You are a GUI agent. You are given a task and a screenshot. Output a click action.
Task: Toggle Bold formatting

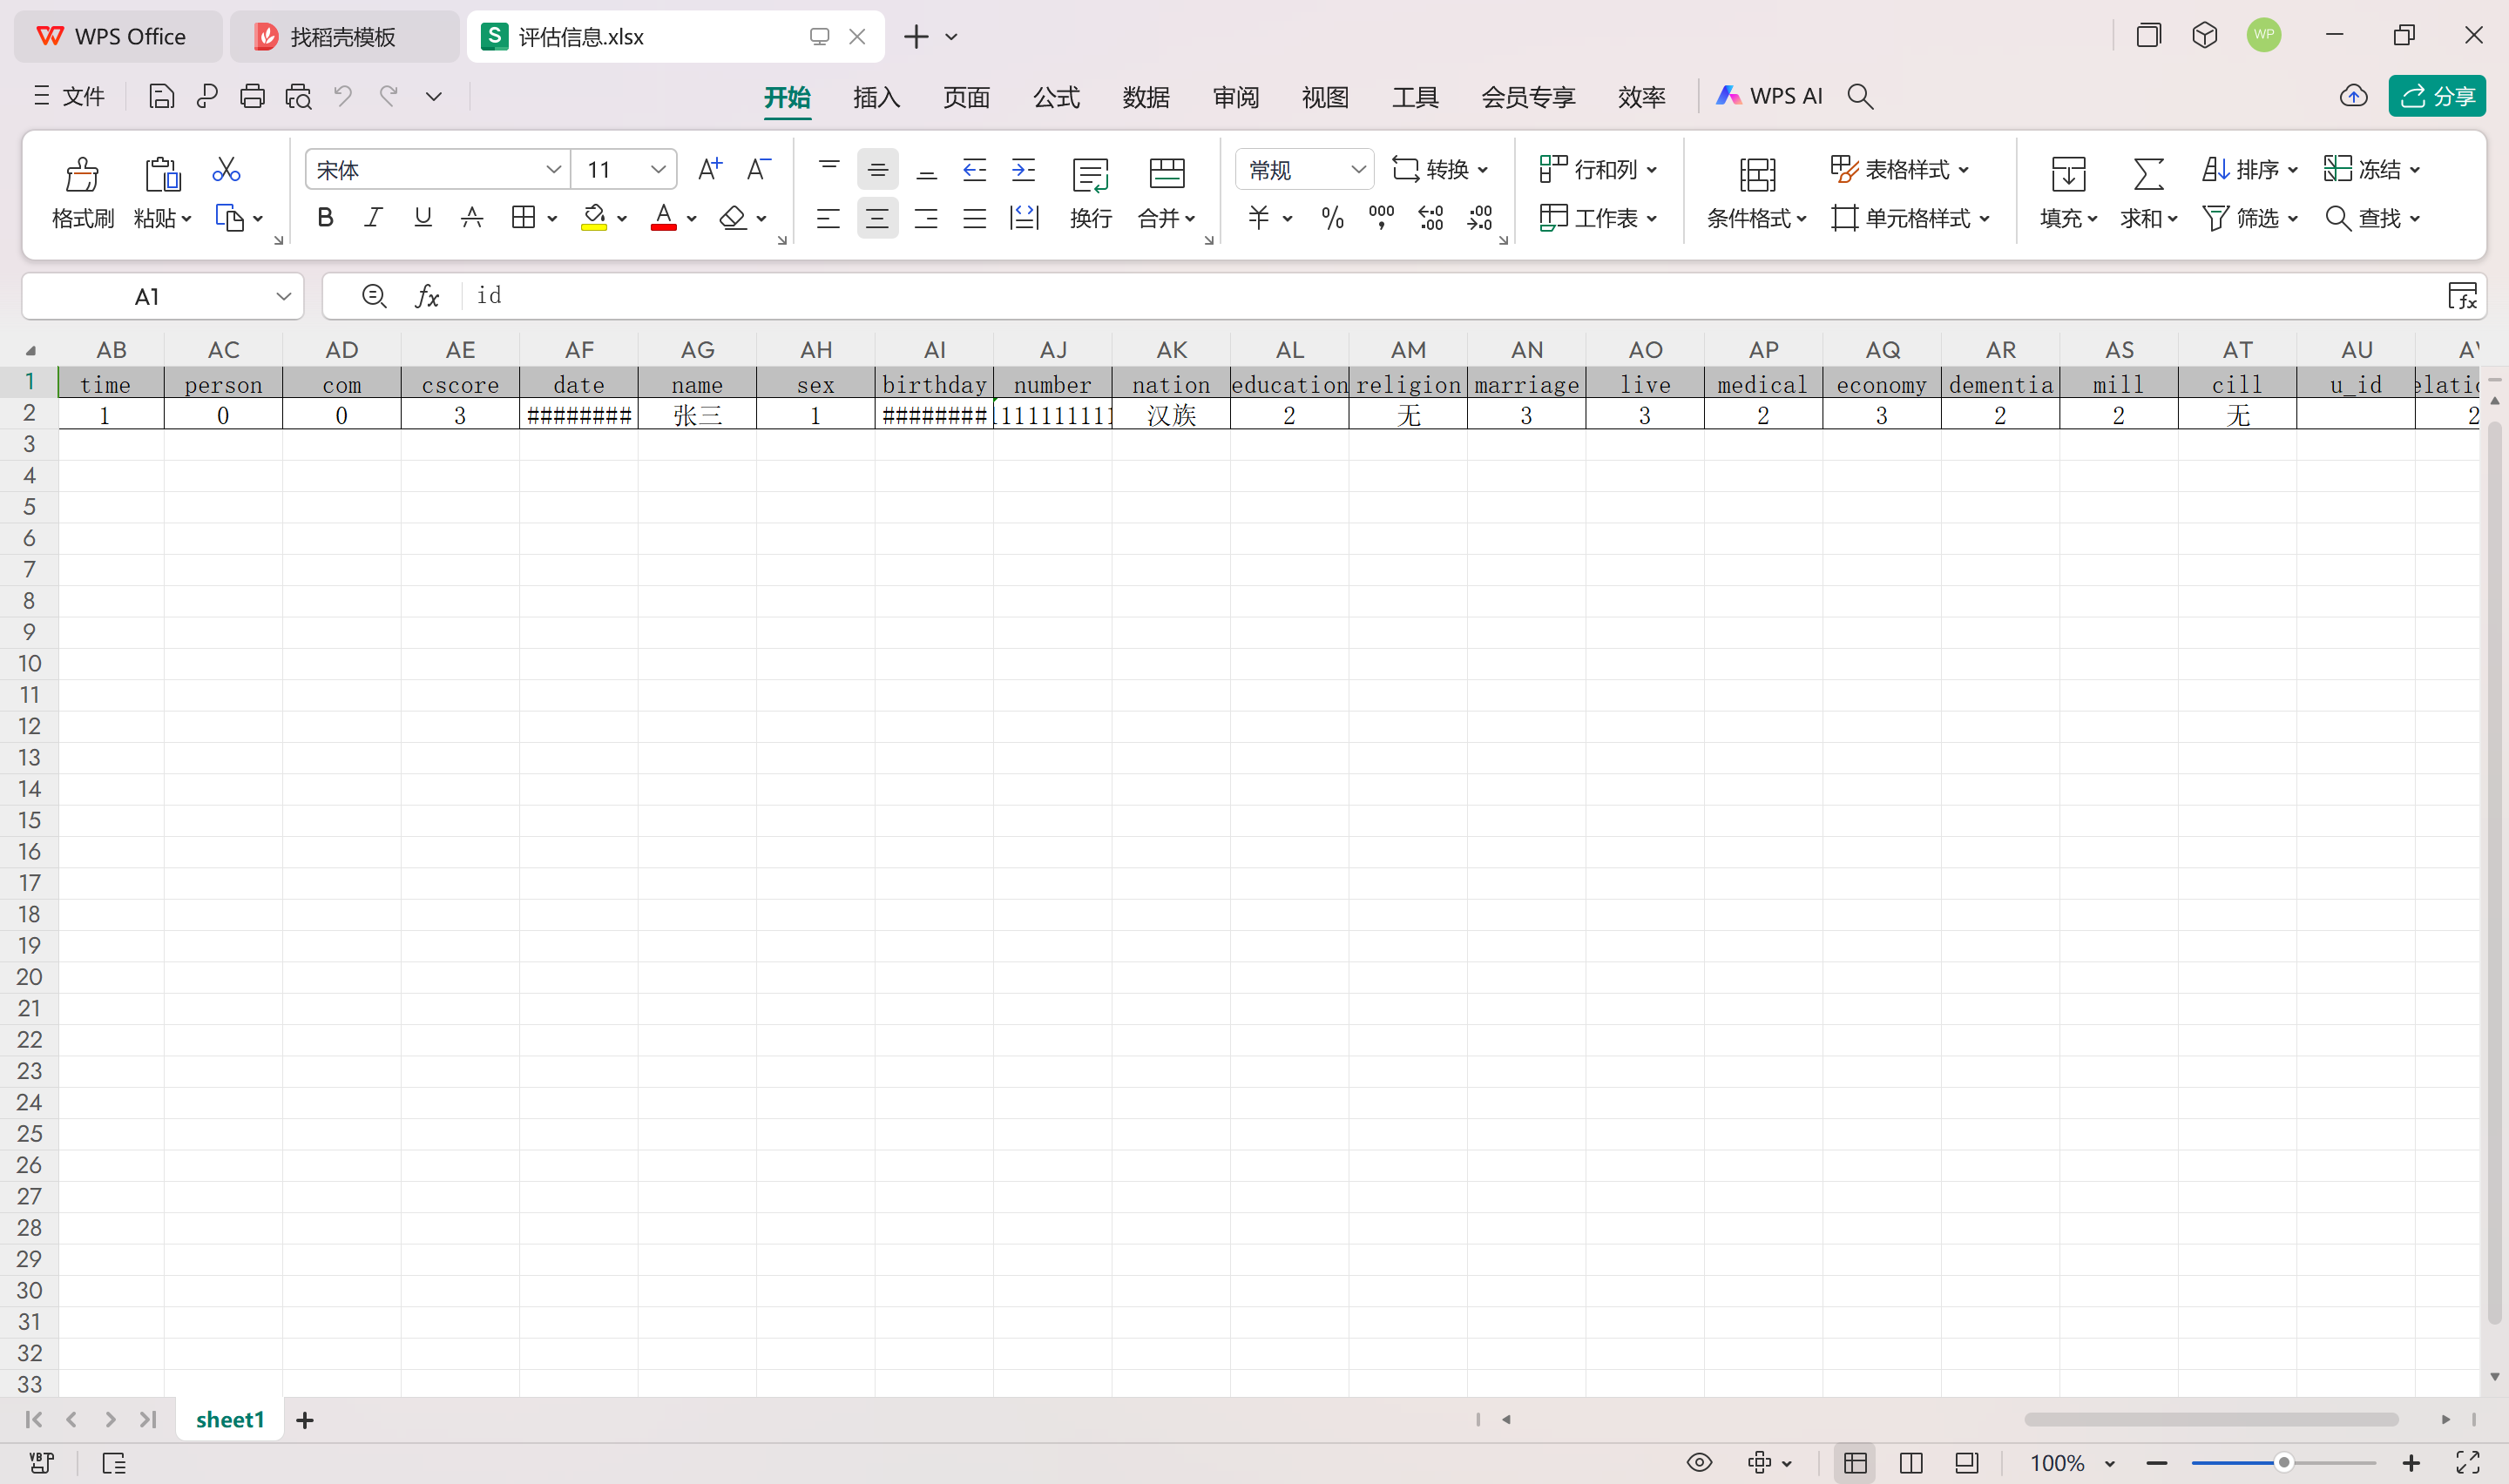[325, 217]
